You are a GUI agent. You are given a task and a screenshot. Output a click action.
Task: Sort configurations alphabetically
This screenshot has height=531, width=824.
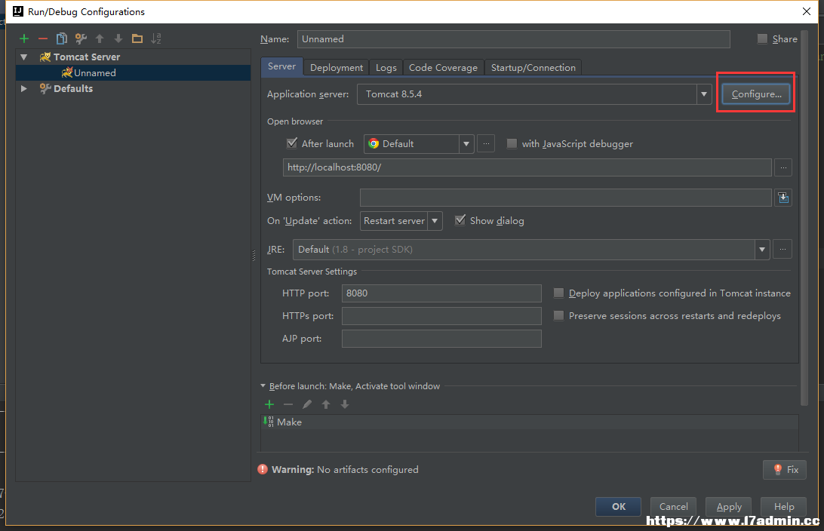[x=156, y=38]
